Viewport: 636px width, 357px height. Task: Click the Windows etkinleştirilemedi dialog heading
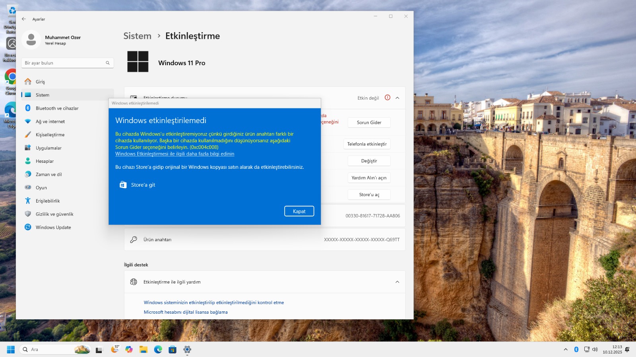(161, 120)
